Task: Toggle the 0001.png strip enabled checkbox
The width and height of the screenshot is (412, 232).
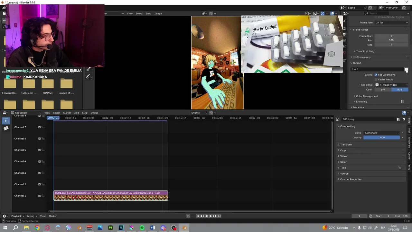Action: pyautogui.click(x=404, y=119)
